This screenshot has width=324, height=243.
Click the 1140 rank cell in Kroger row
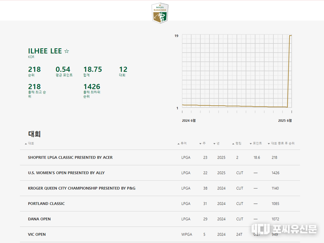pos(275,188)
